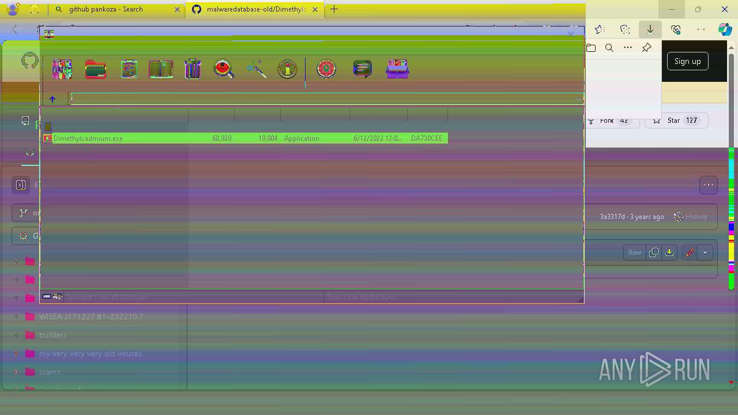This screenshot has width=738, height=415.
Task: Click GitHub Sign up button
Action: 687,61
